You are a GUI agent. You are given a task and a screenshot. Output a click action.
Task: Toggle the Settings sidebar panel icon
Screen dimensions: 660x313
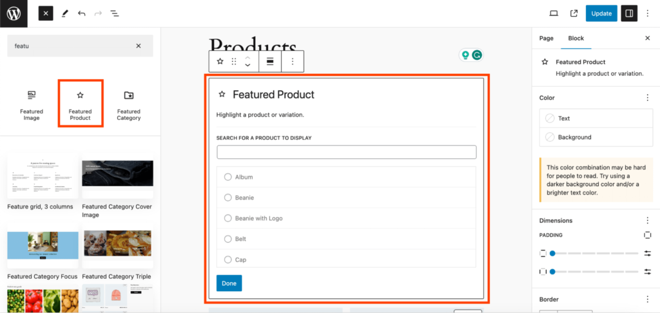[629, 14]
